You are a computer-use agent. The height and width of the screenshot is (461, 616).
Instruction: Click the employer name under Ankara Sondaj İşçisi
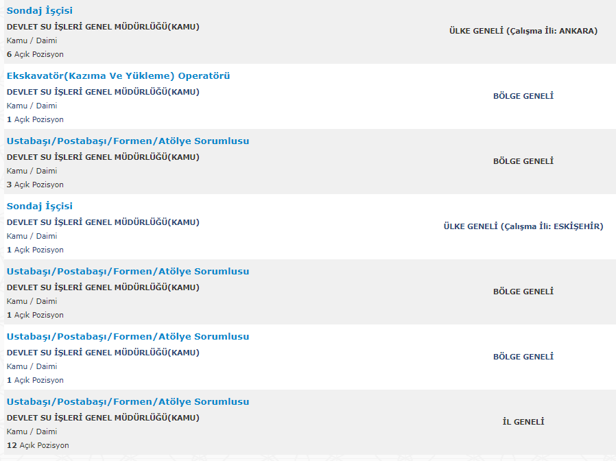pos(103,27)
